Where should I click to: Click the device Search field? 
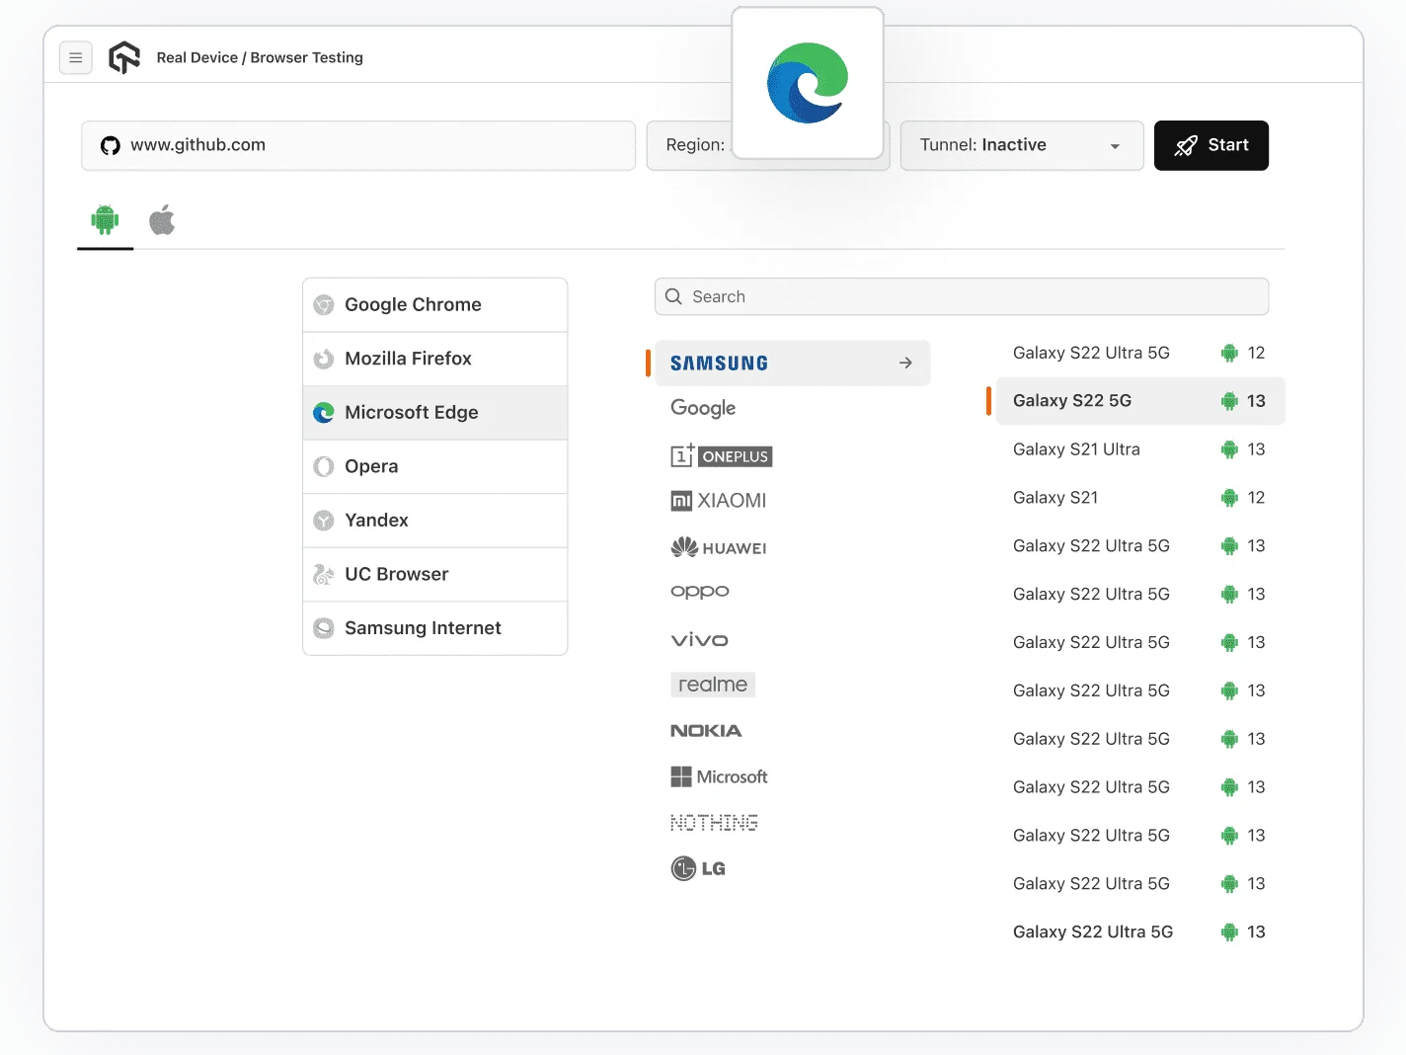(961, 297)
